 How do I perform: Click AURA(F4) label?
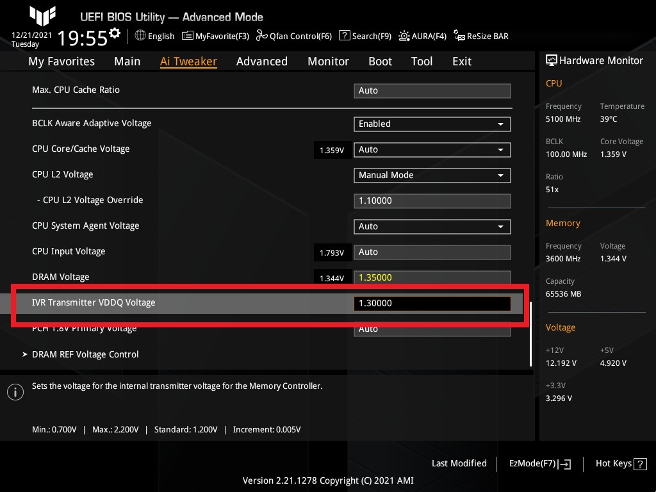[x=429, y=36]
